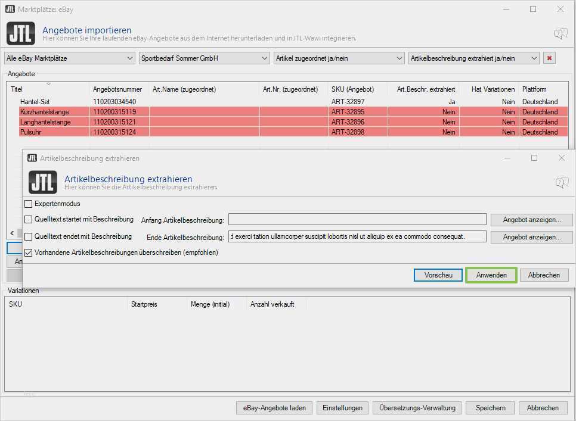Open Übersetzungs-Verwaltung
The image size is (576, 421).
[x=417, y=408]
